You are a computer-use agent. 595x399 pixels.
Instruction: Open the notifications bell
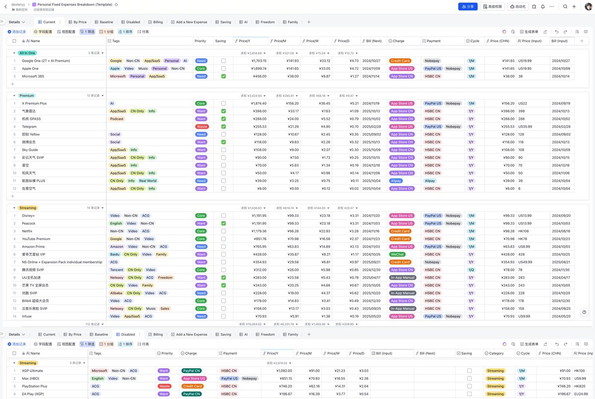click(x=543, y=6)
